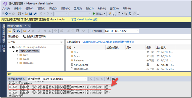Image resolution: width=192 pixels, height=98 pixels.
Task: Open the 团队(M) menu
Action: (66, 9)
